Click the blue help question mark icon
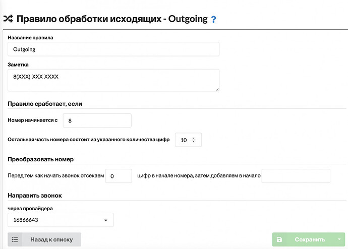The width and height of the screenshot is (348, 249). (213, 19)
